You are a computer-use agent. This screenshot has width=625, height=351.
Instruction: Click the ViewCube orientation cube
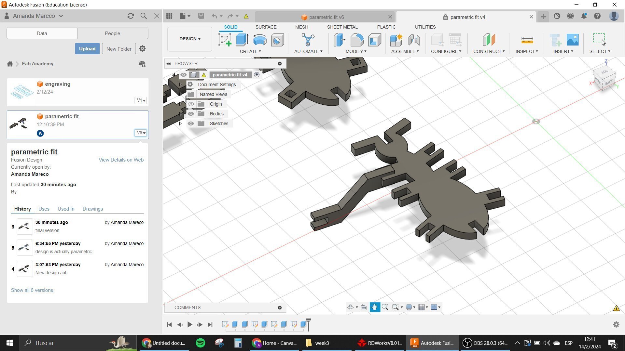click(x=604, y=78)
